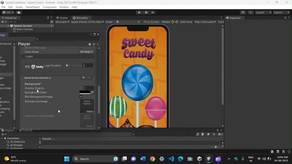Rotate the simulated device counterclockwise
The height and width of the screenshot is (164, 292).
tap(172, 22)
